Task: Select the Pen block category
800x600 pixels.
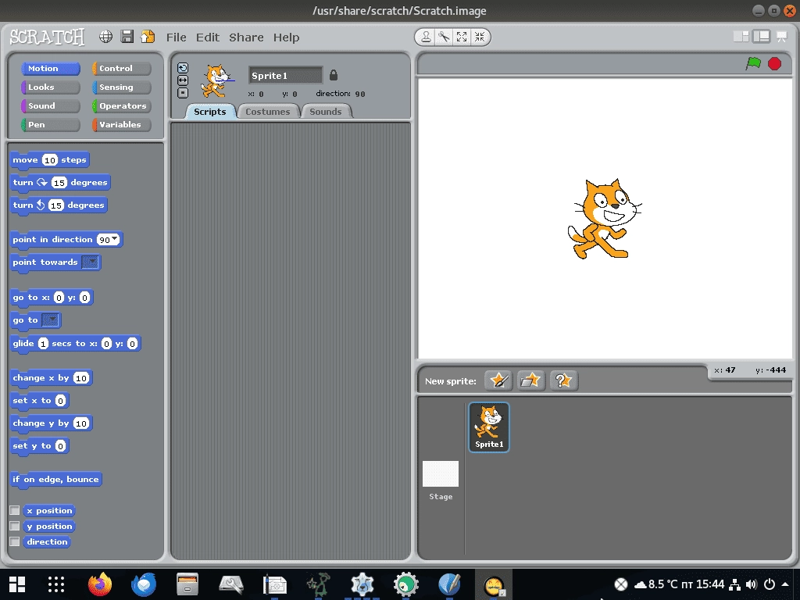Action: tap(51, 124)
